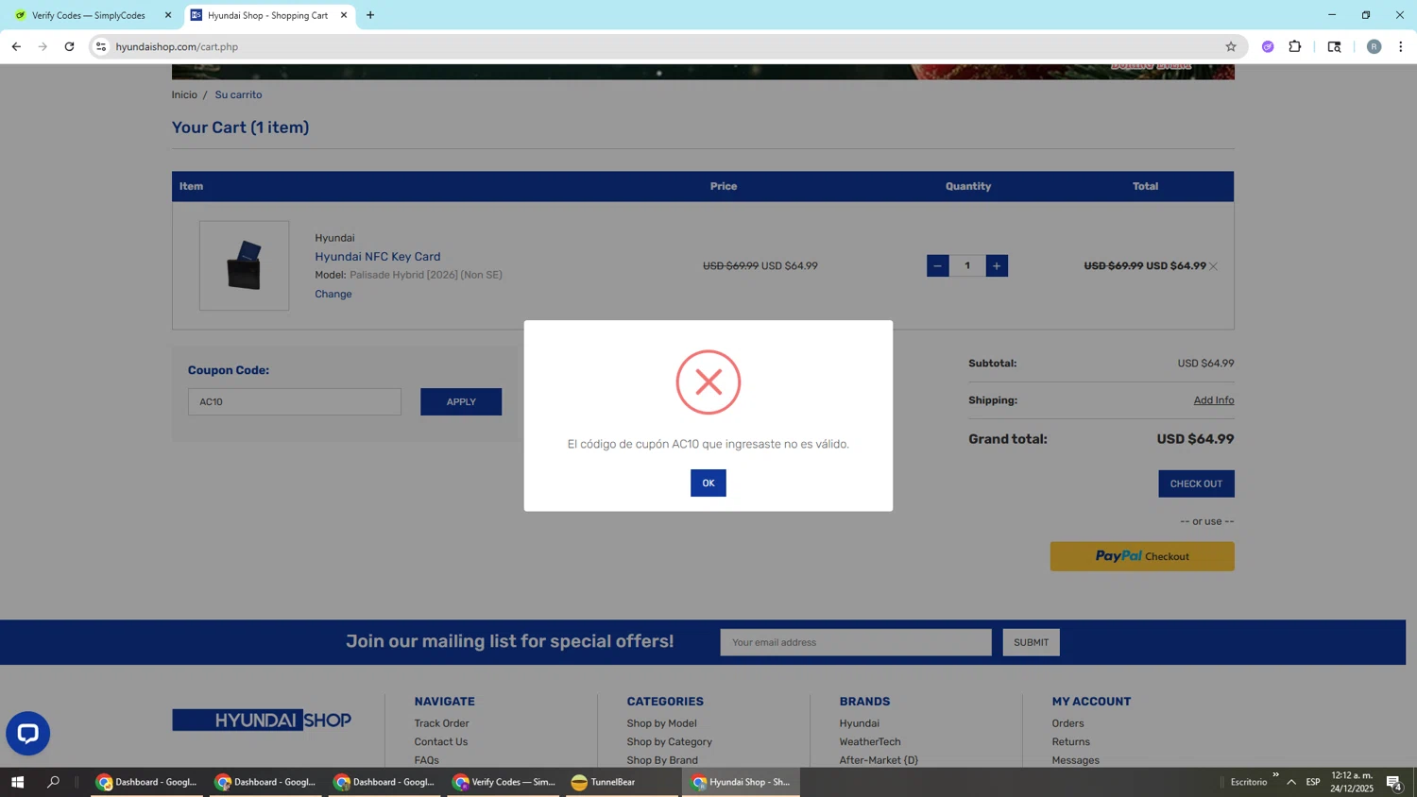
Task: Open the Chrome profile avatar
Action: pos(1374,46)
